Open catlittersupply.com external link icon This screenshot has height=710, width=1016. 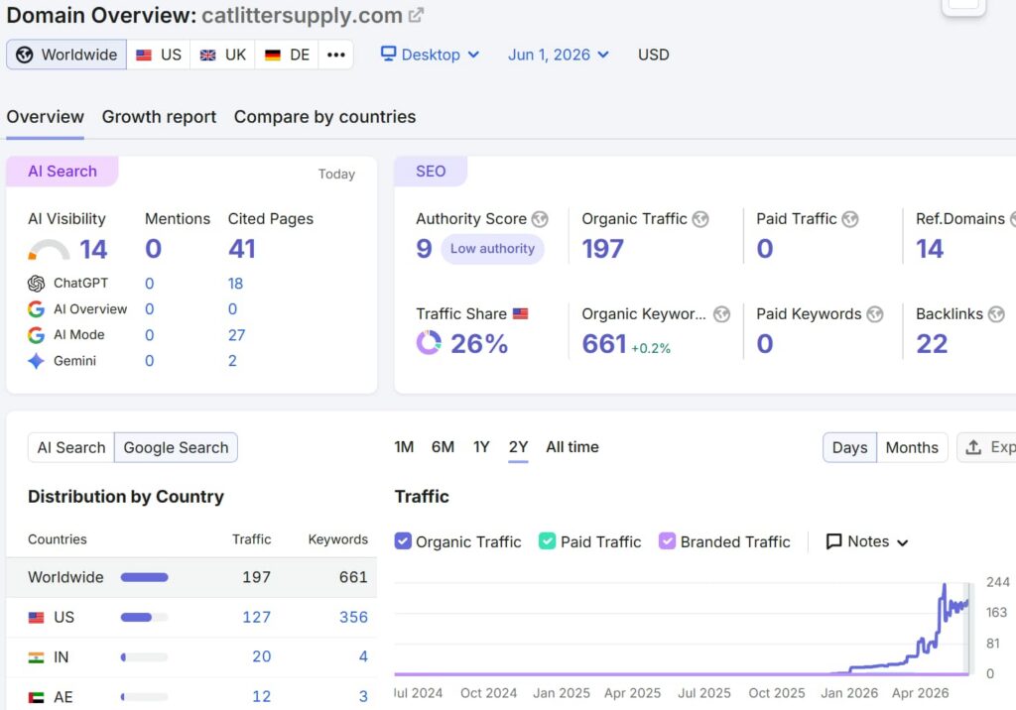click(416, 15)
